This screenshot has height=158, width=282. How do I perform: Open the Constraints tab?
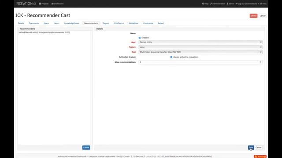pos(148,23)
